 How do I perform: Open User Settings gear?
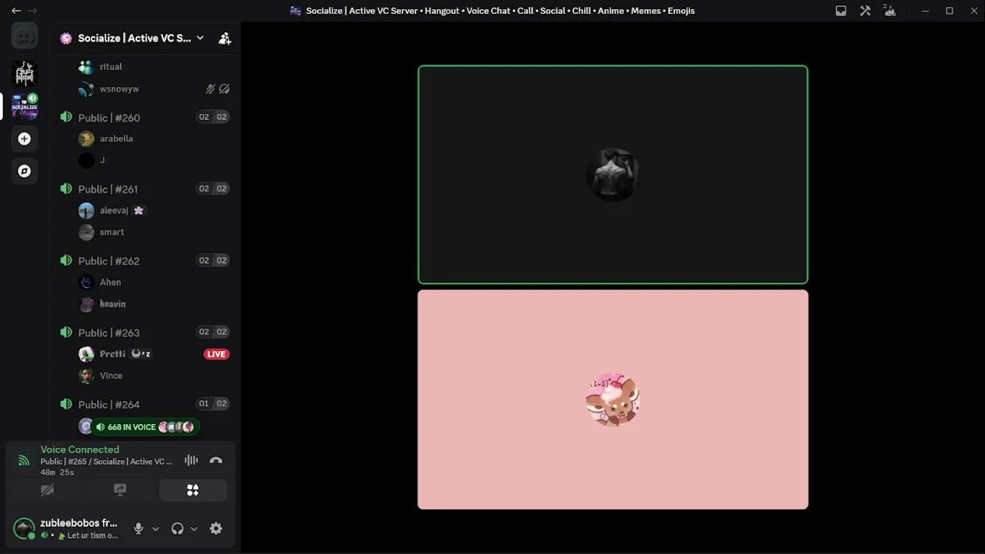coord(216,529)
